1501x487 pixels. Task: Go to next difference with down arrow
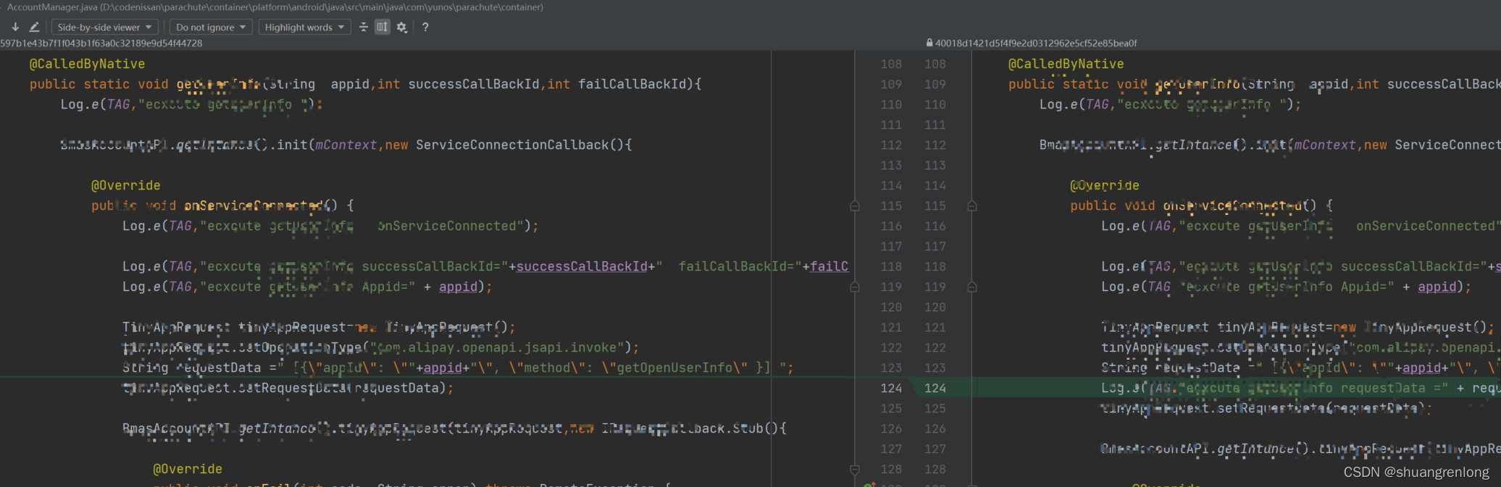(15, 27)
